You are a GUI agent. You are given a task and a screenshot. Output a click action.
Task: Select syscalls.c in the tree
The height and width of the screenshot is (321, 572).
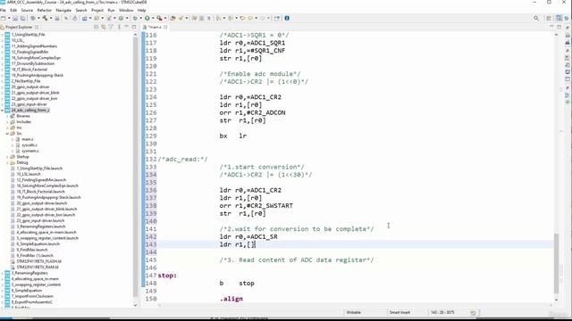(29, 145)
